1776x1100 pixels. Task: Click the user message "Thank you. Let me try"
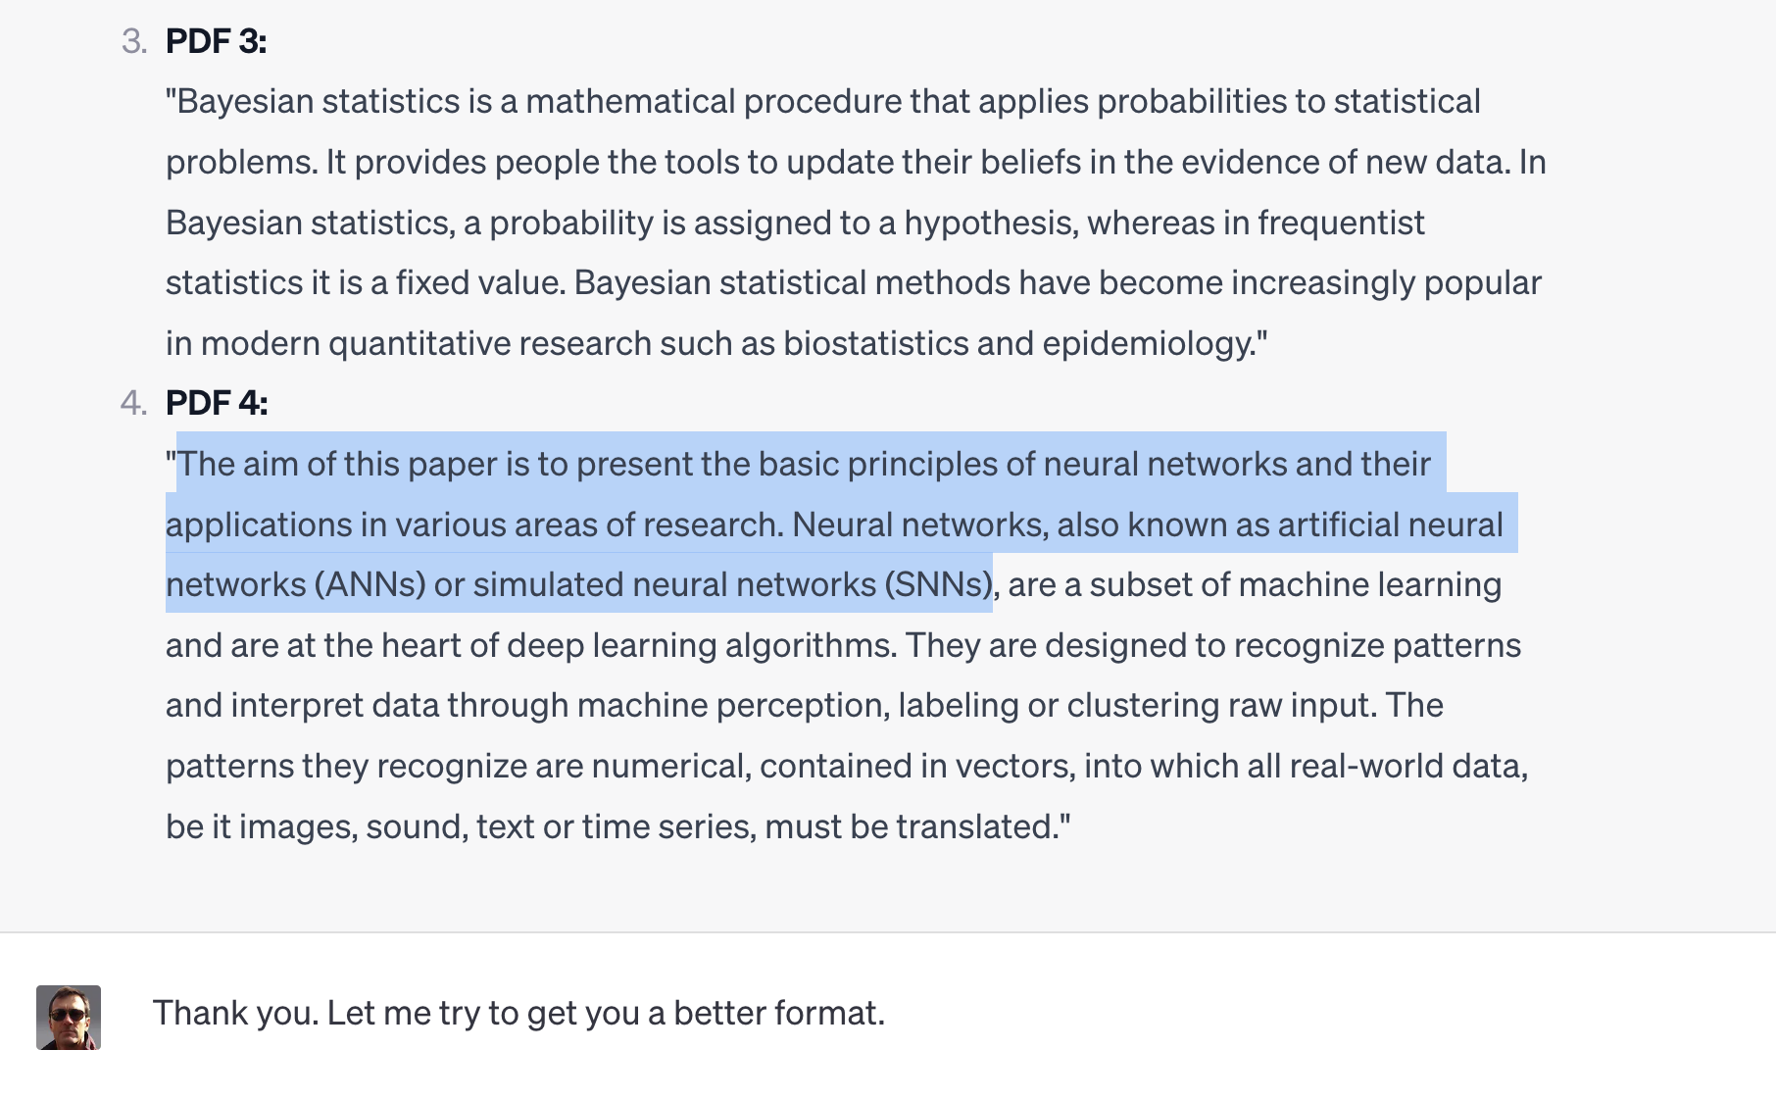click(x=518, y=1013)
